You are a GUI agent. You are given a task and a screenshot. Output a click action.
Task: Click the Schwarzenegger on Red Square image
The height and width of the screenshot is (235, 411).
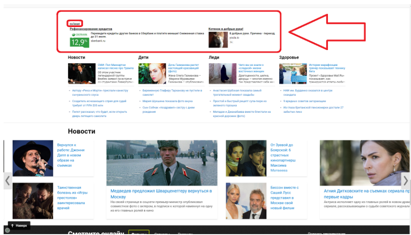point(162,163)
